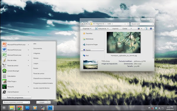This screenshot has width=177, height=111.
Task: Open Ayuda y soporte técnico
Action: [41, 88]
